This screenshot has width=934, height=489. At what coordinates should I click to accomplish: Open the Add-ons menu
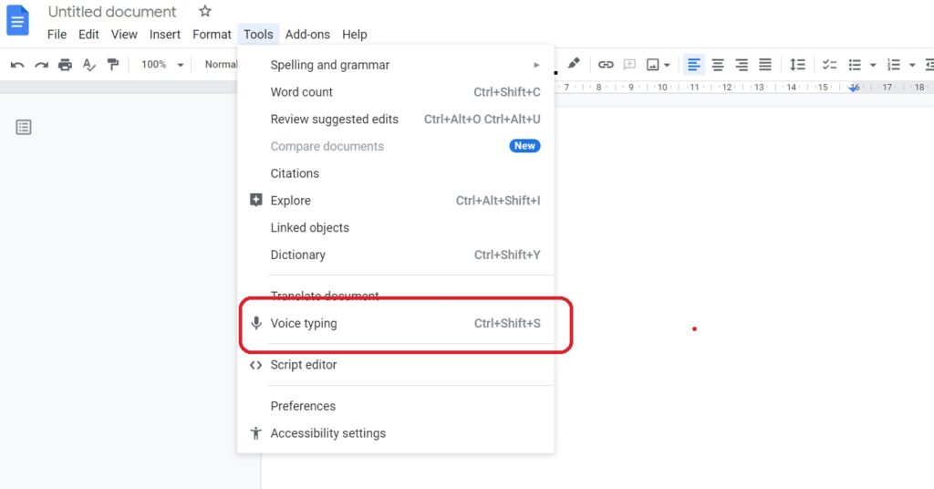(307, 35)
